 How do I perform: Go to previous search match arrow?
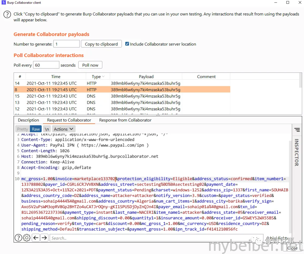[x=36, y=238]
